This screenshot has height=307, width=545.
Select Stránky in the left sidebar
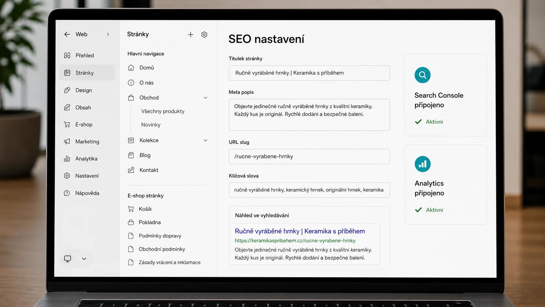point(87,73)
